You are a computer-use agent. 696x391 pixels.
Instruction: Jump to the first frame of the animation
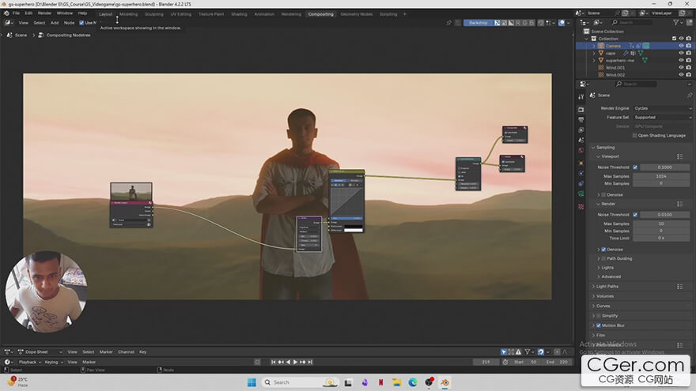coord(274,363)
